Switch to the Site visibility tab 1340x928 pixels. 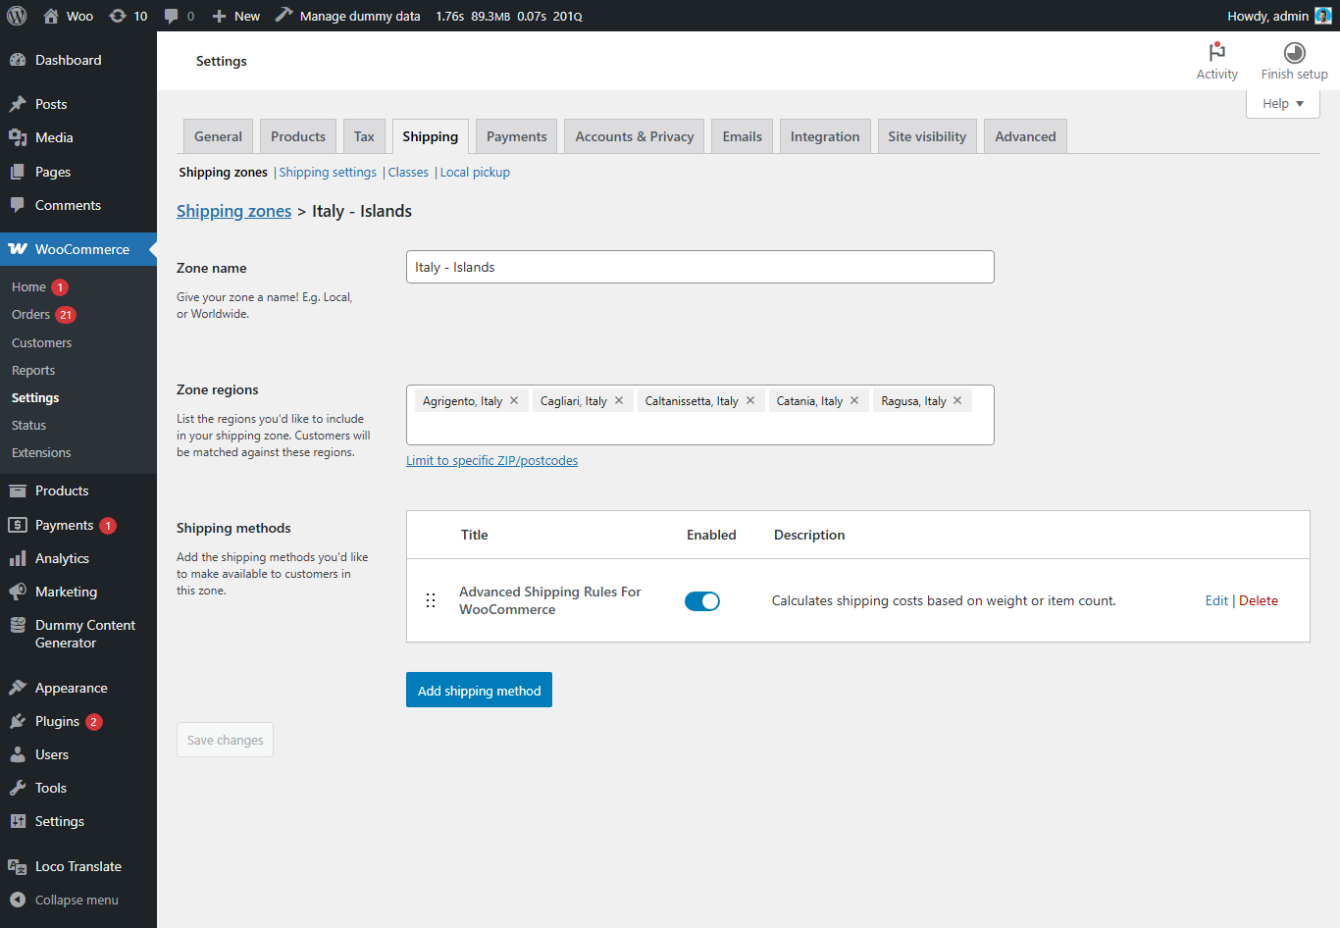(x=927, y=136)
